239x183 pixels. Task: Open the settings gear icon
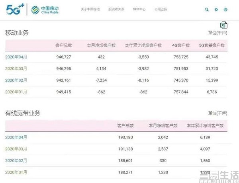(x=216, y=9)
